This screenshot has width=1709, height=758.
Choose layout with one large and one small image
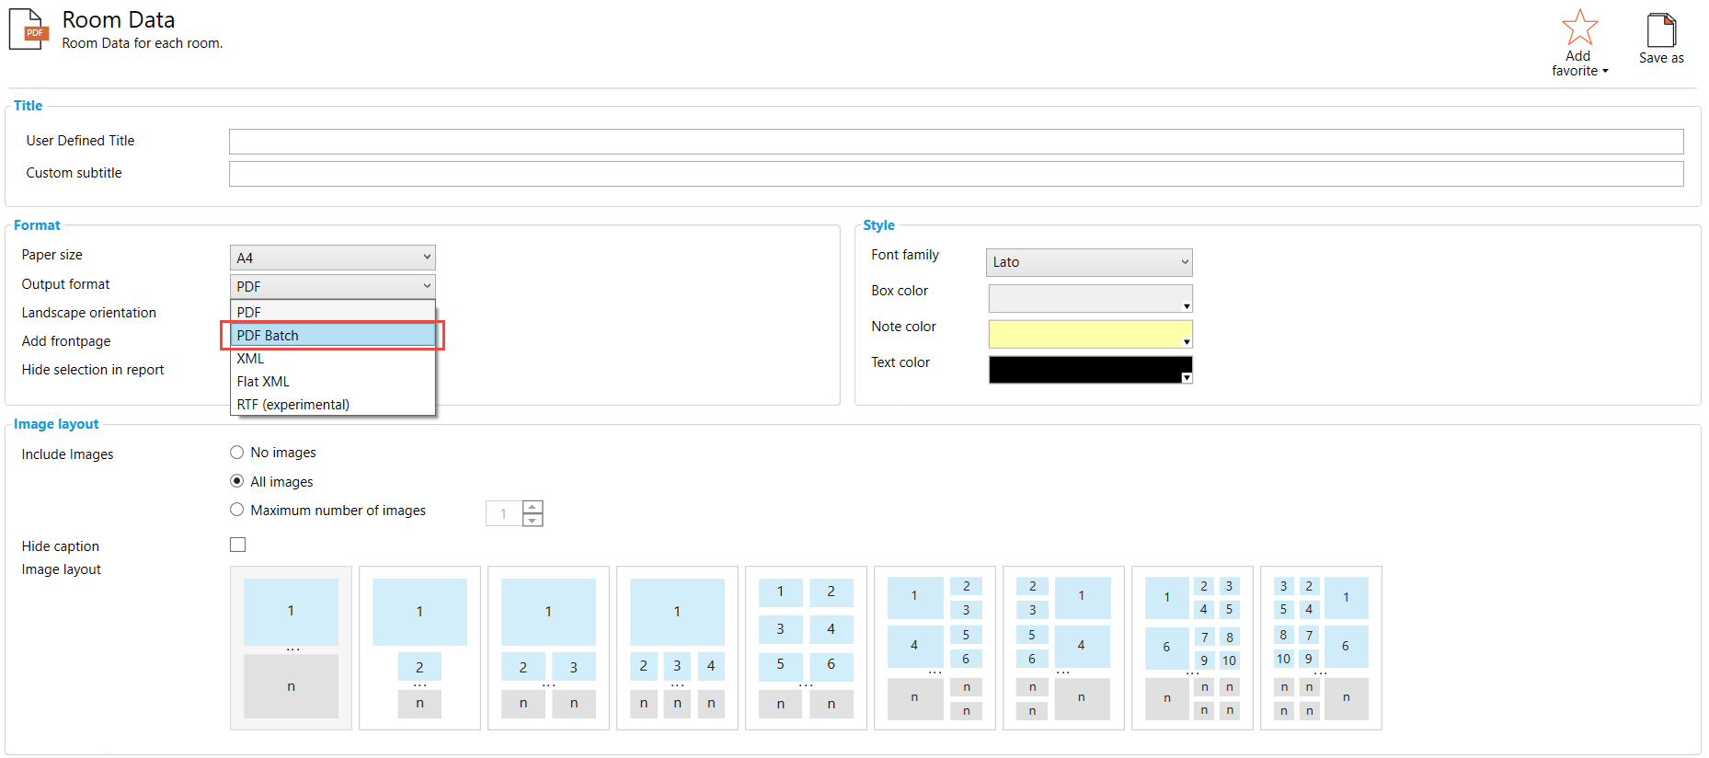419,648
